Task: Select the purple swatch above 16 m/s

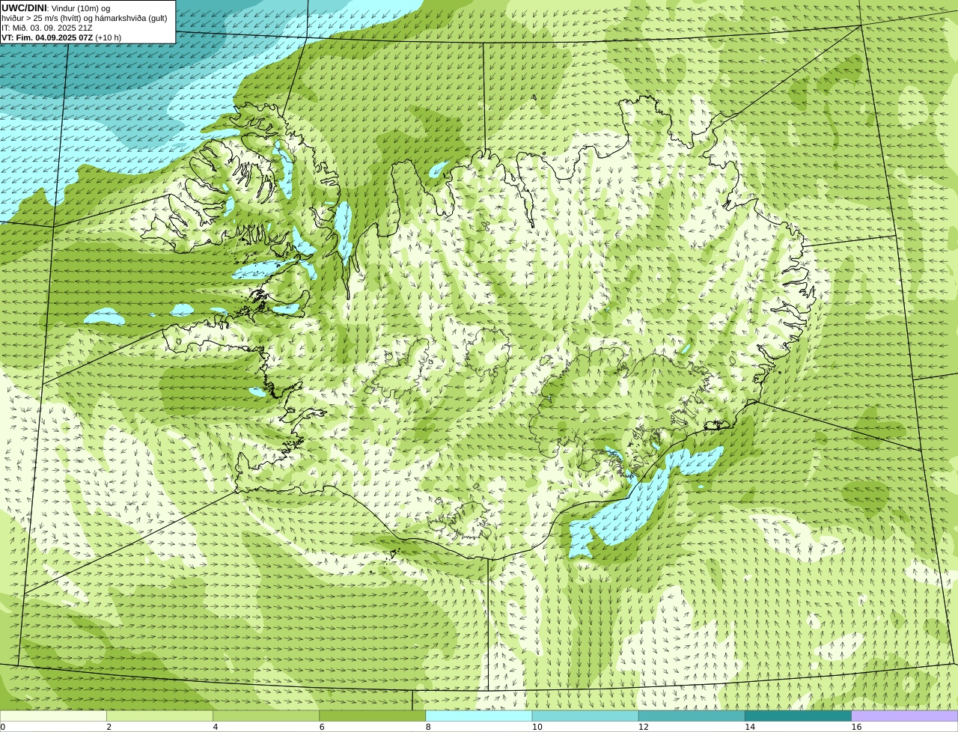Action: click(905, 716)
